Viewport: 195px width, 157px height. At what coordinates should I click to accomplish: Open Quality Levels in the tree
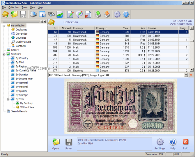(23, 42)
